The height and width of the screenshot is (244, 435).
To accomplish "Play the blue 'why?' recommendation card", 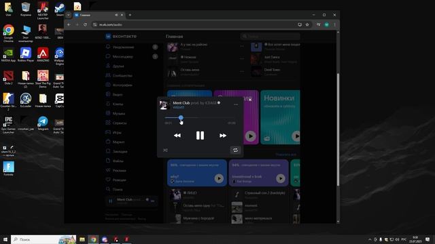I will pos(219,178).
